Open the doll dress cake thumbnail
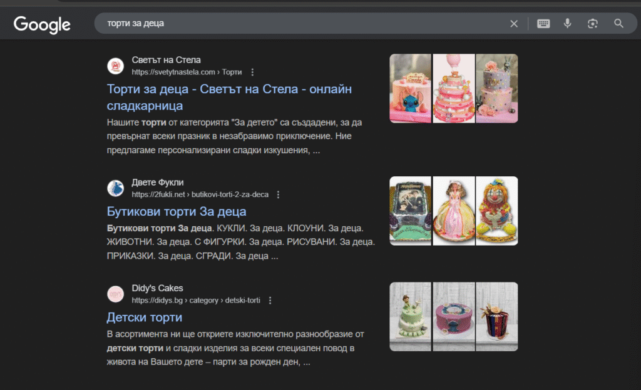 [453, 211]
